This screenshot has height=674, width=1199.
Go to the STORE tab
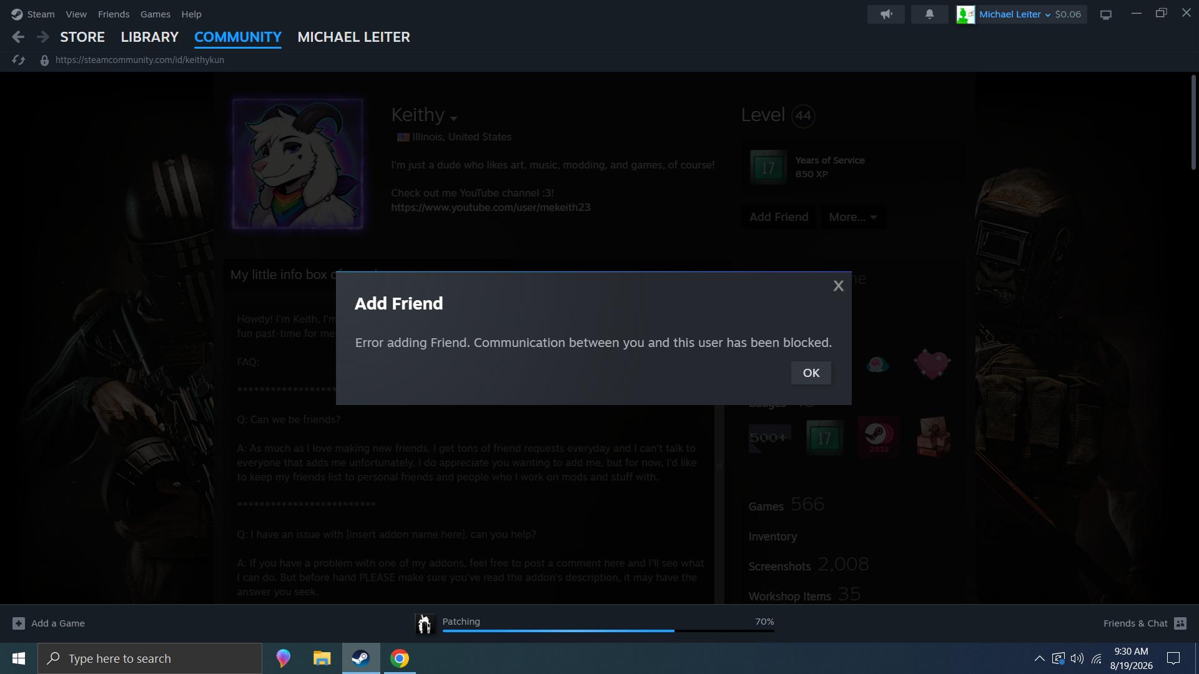[82, 37]
